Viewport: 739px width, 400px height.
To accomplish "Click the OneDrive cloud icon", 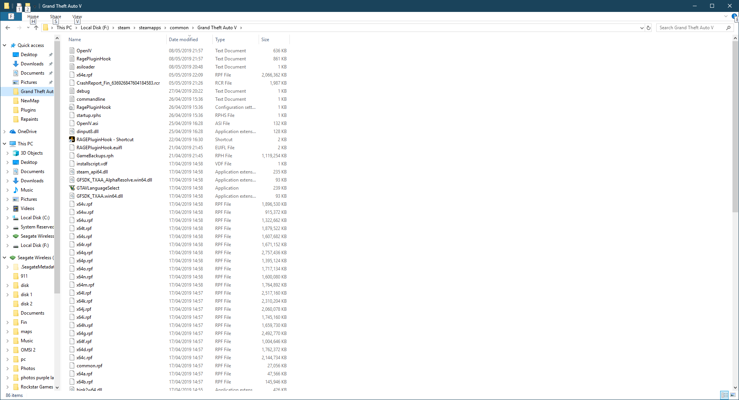I will click(x=13, y=132).
